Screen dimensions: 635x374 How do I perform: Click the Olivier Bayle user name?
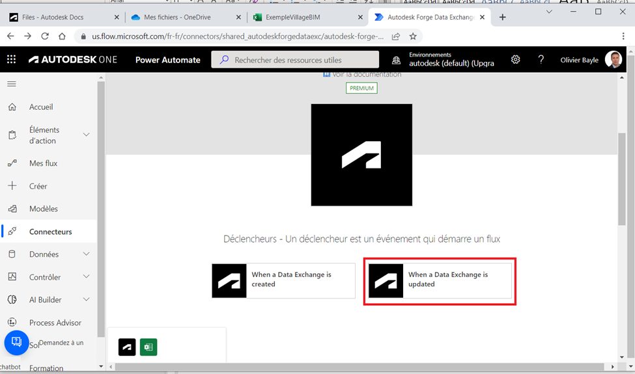pos(579,60)
